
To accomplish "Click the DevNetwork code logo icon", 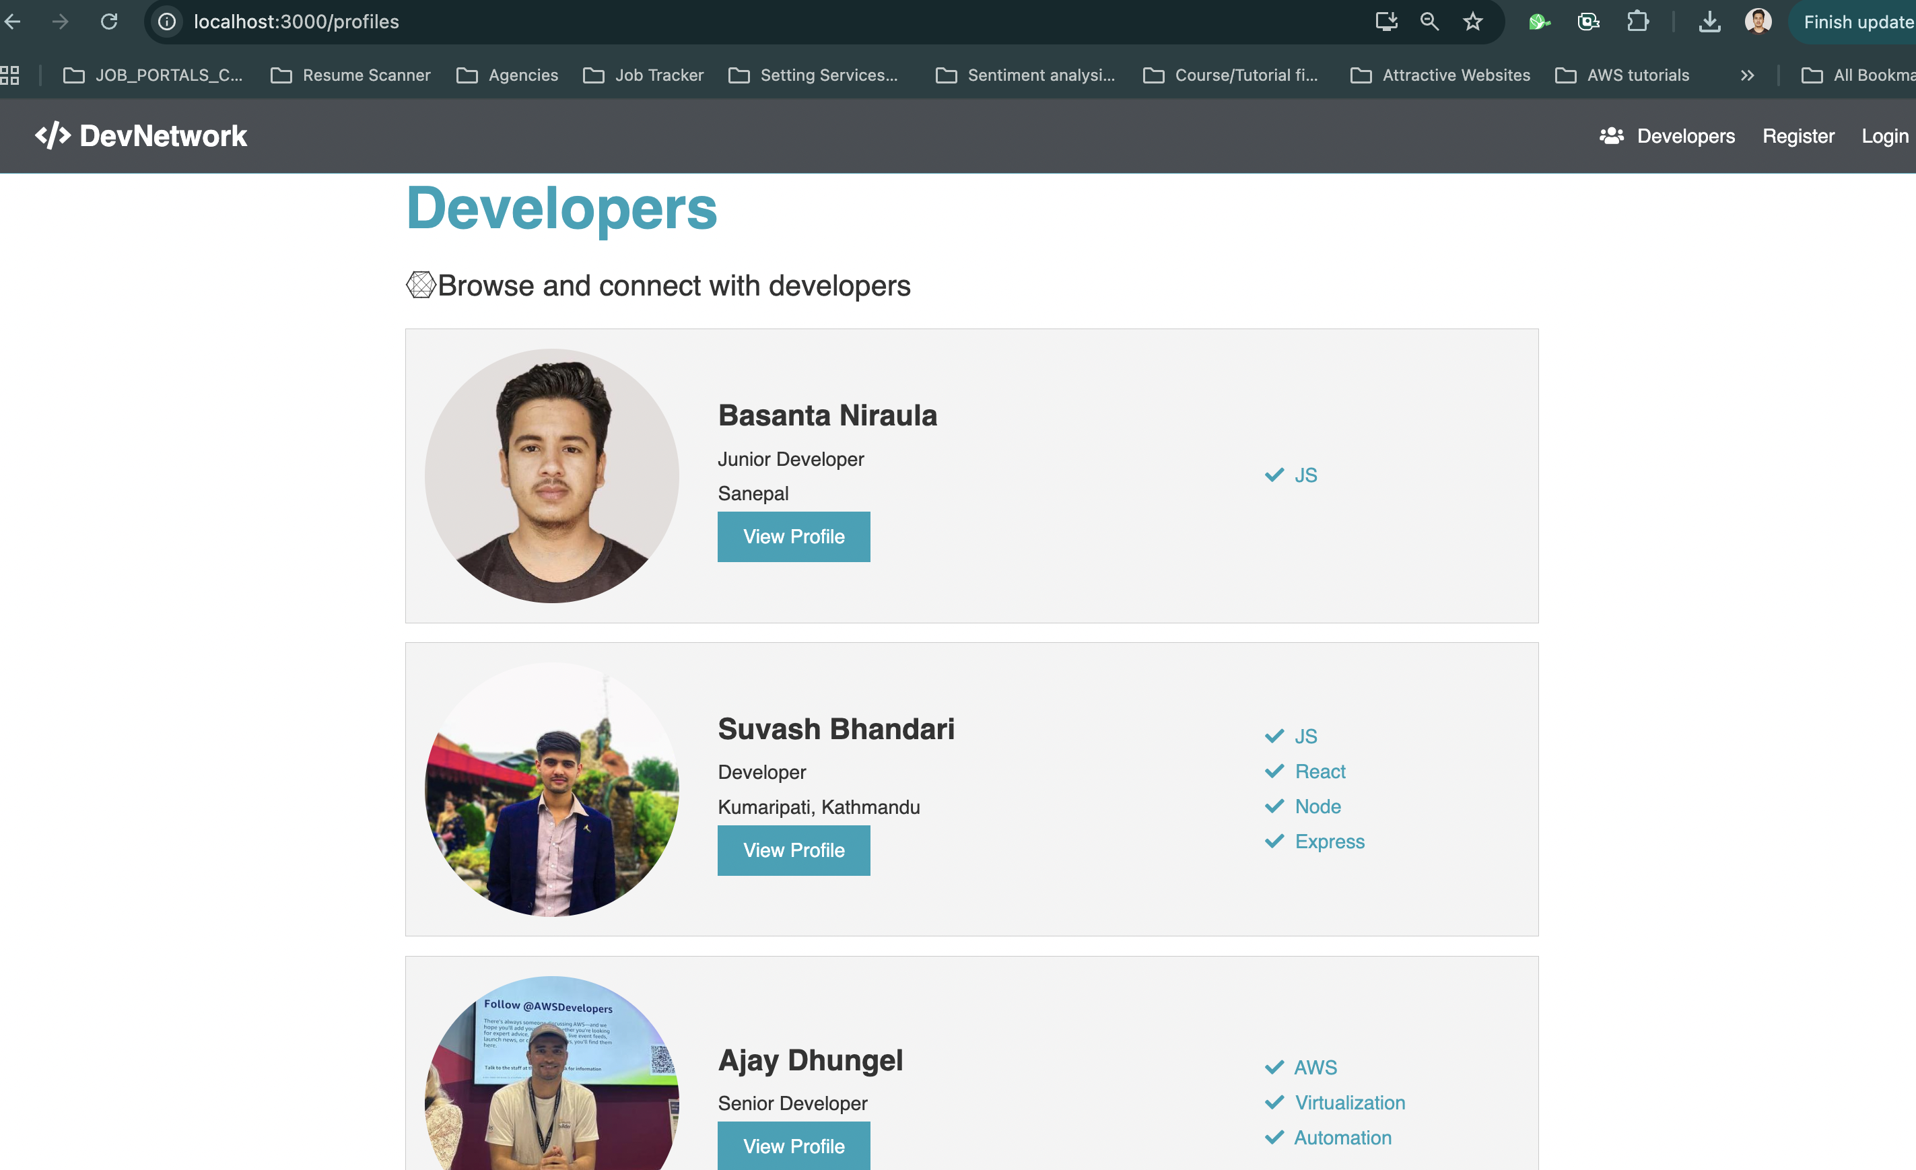I will [x=52, y=136].
